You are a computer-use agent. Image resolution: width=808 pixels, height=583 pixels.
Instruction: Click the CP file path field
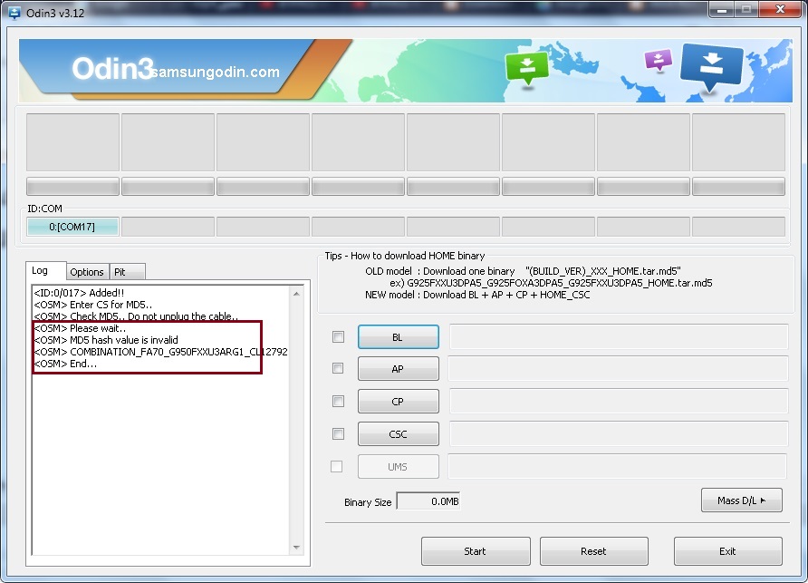click(x=619, y=402)
